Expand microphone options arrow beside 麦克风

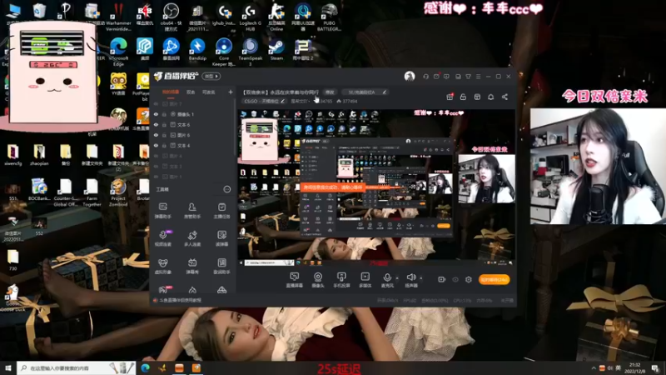click(397, 278)
